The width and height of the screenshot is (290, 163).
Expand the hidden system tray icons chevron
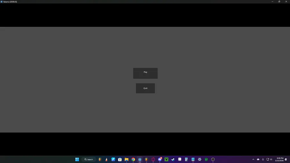point(253,159)
